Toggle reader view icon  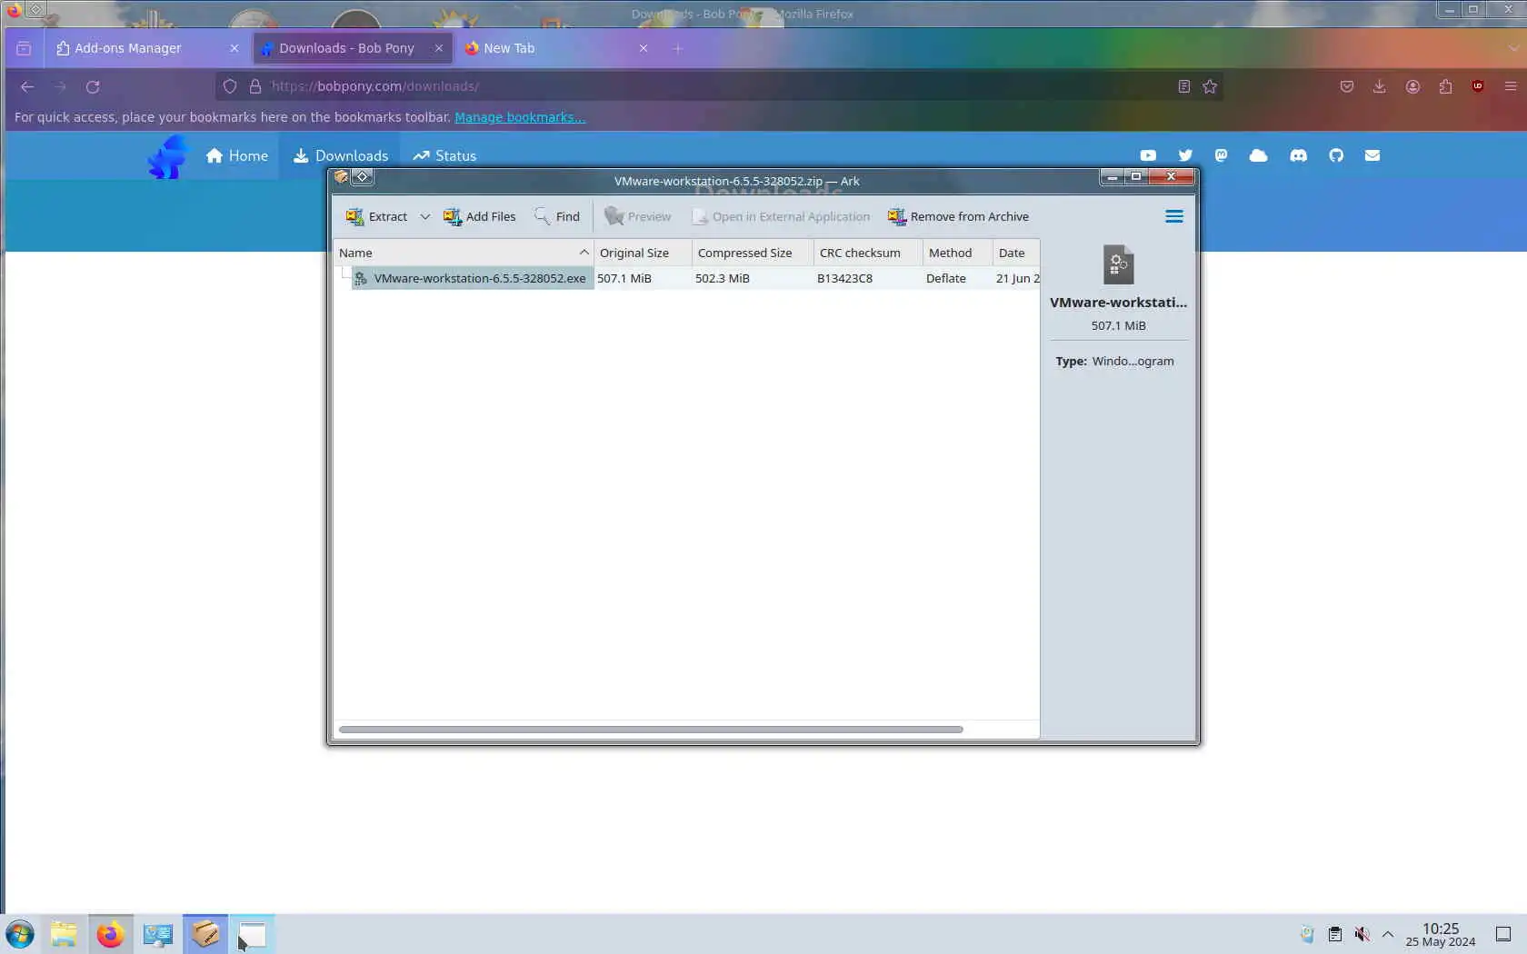(x=1183, y=86)
